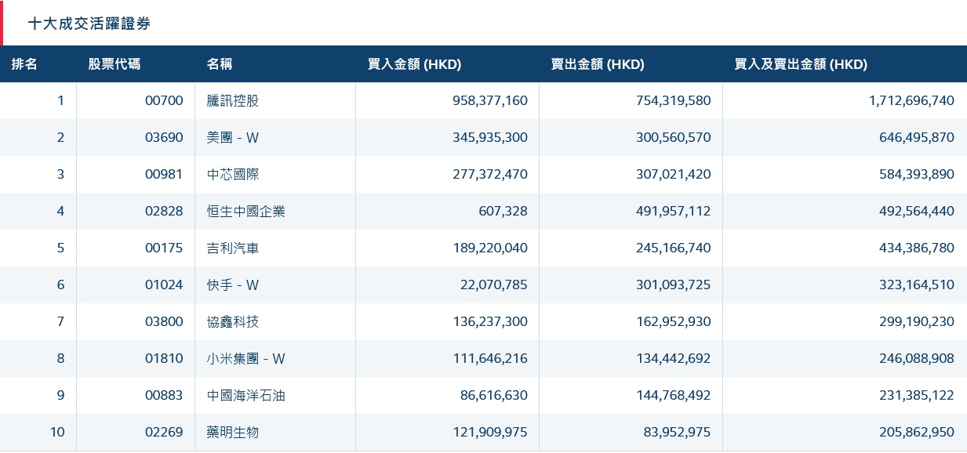Click rank number 5 in 吉利汽車 row
Image resolution: width=967 pixels, height=453 pixels.
point(61,248)
